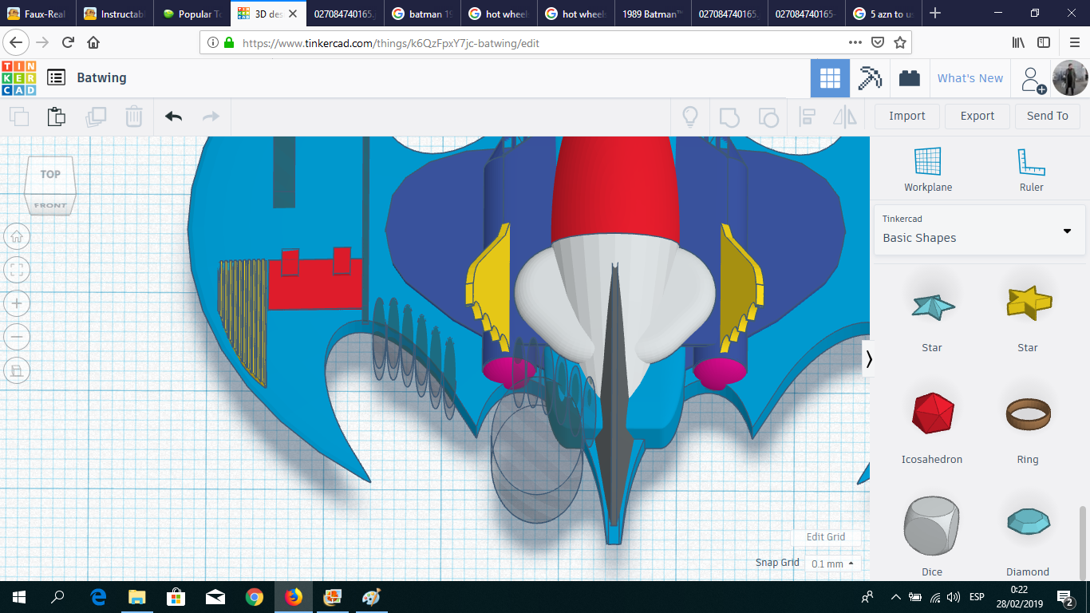Image resolution: width=1090 pixels, height=613 pixels.
Task: Duplicate the selected object
Action: [96, 117]
